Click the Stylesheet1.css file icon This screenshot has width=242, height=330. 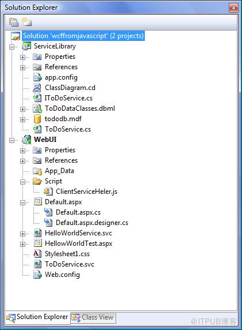(x=37, y=254)
